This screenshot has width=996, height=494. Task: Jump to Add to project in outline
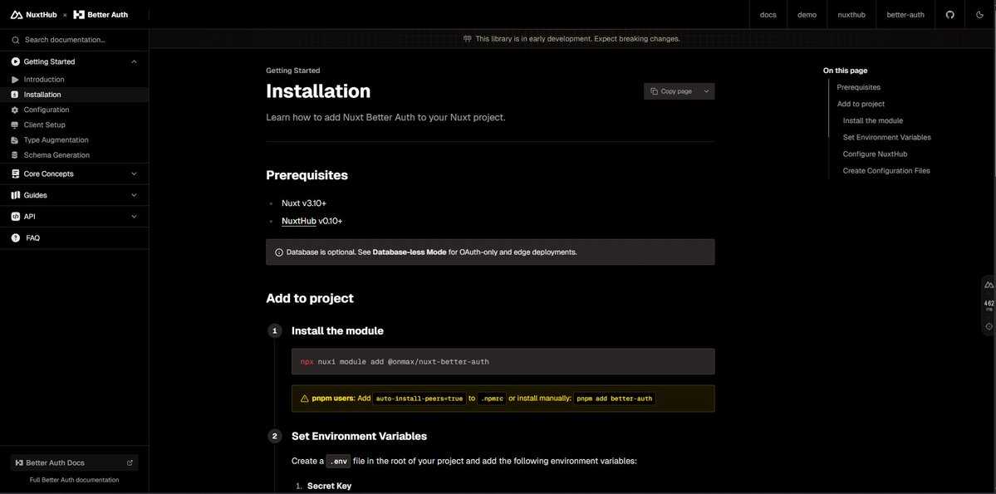coord(861,104)
